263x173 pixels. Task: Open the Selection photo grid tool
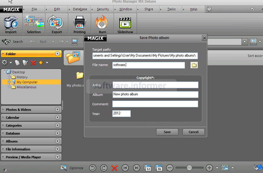pos(34,25)
